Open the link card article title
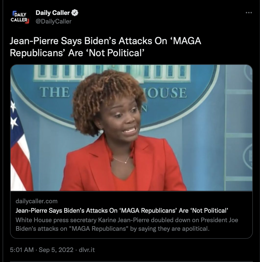260x262 pixels. tap(122, 210)
